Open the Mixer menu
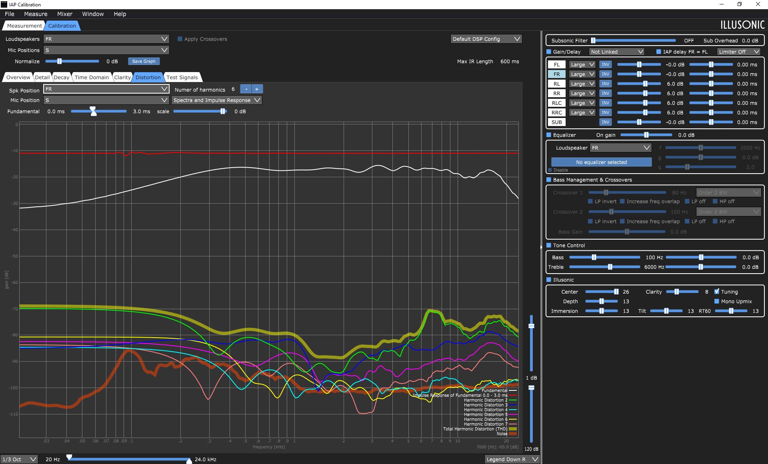 point(64,14)
